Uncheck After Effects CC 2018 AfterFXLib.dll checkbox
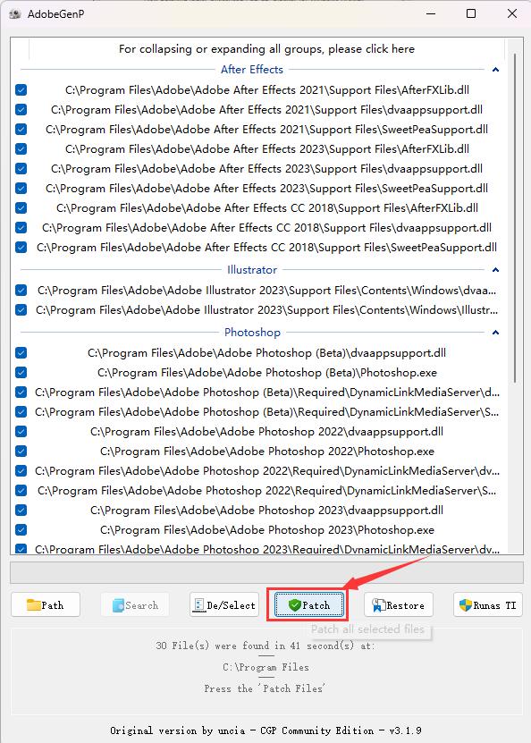 (21, 208)
